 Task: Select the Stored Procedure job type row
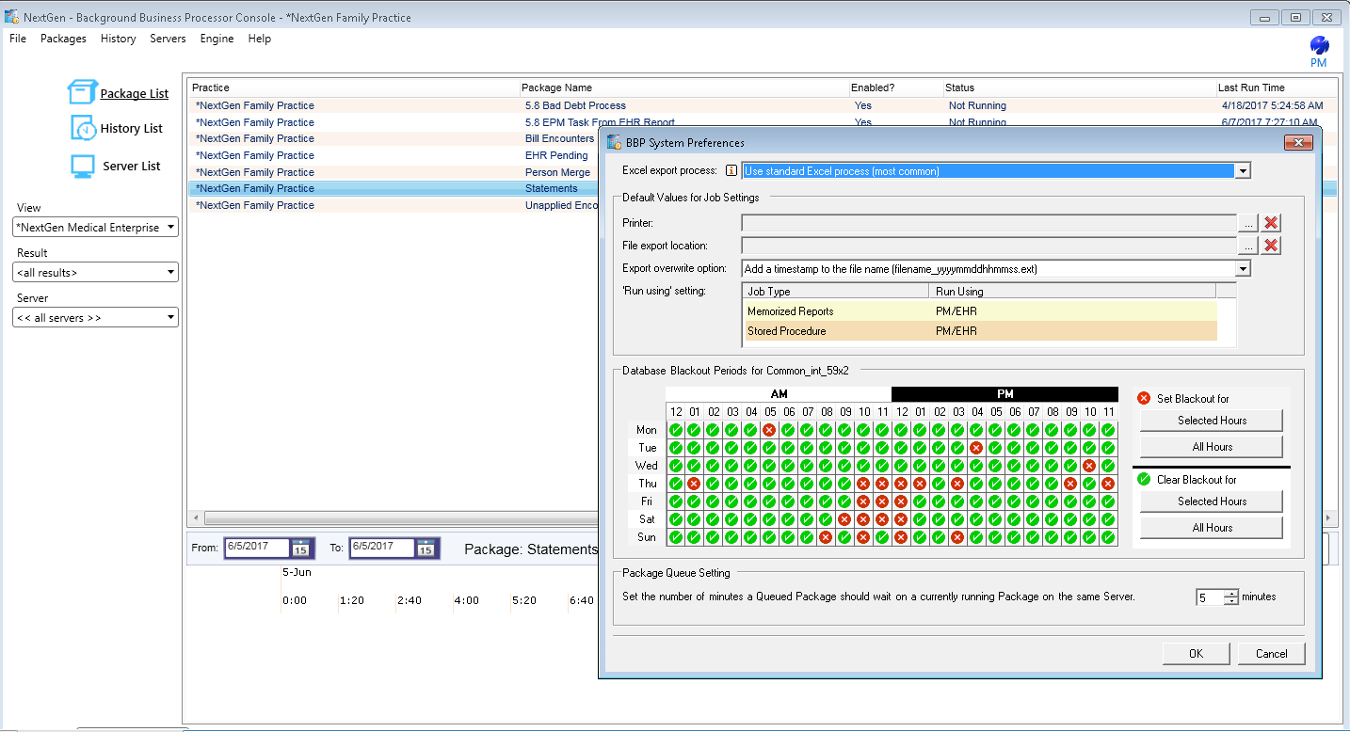click(980, 331)
